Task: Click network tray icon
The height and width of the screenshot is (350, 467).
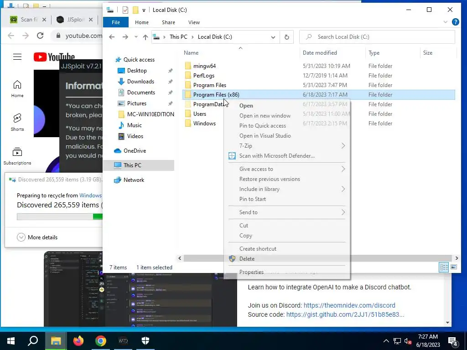Action: [397, 341]
